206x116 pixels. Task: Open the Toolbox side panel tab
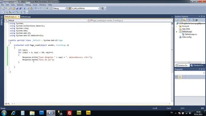1,20
